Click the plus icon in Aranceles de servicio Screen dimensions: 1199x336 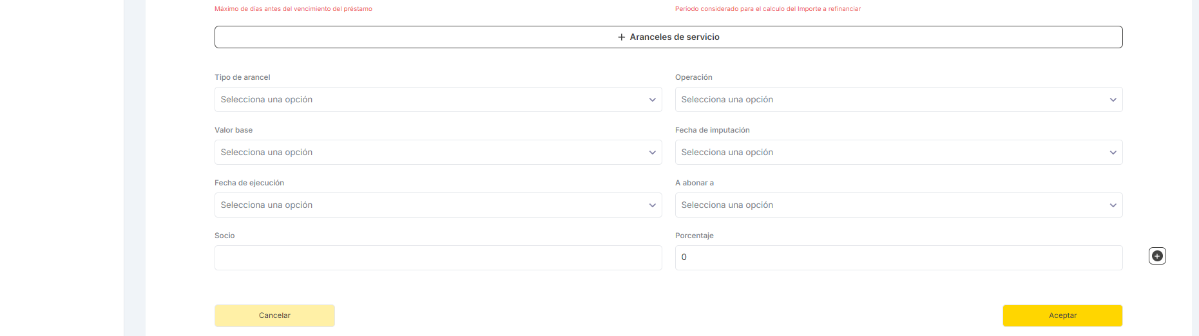pyautogui.click(x=621, y=37)
